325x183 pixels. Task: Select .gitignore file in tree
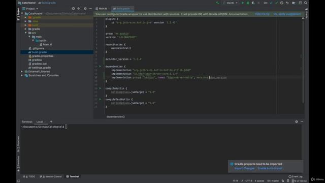pyautogui.click(x=36, y=48)
